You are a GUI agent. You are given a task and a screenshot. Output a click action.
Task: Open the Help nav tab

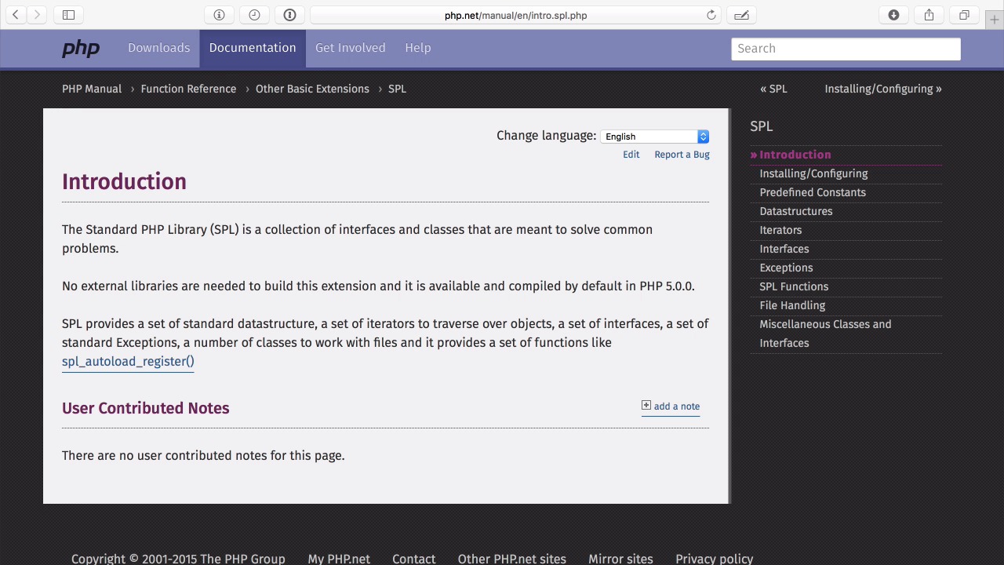pyautogui.click(x=418, y=48)
